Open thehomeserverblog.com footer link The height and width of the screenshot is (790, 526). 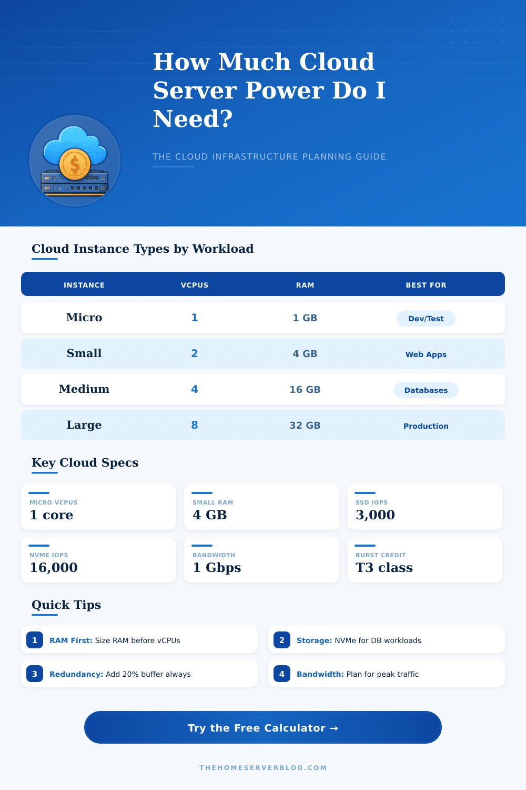263,767
